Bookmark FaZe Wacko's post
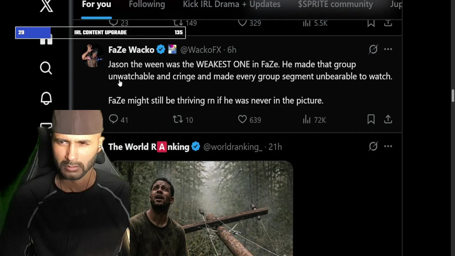This screenshot has width=455, height=256. pyautogui.click(x=371, y=119)
